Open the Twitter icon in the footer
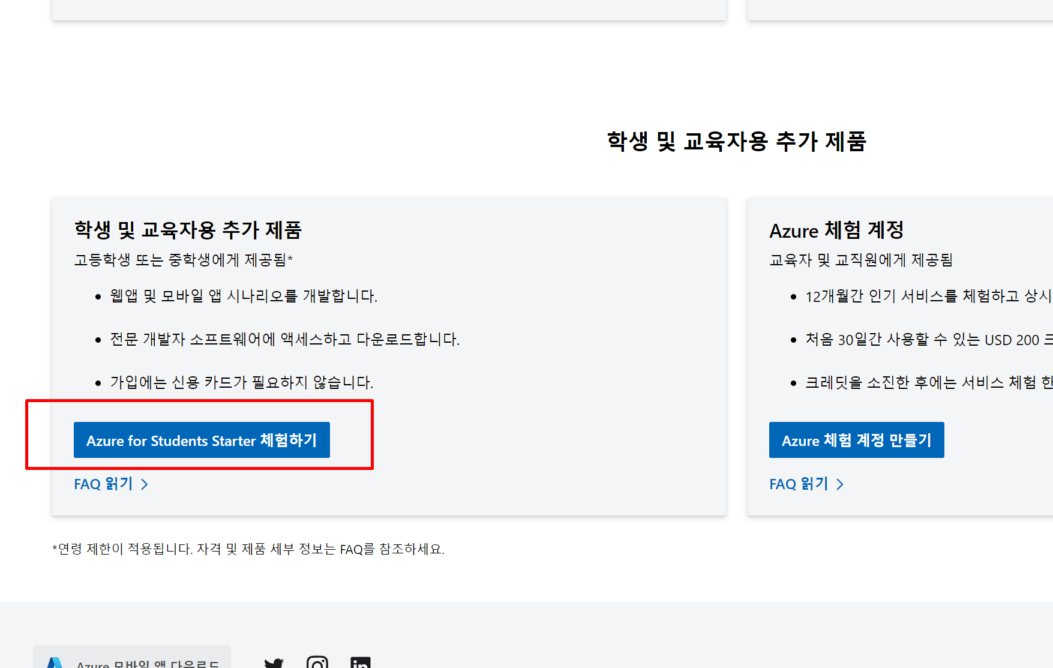 click(x=274, y=663)
